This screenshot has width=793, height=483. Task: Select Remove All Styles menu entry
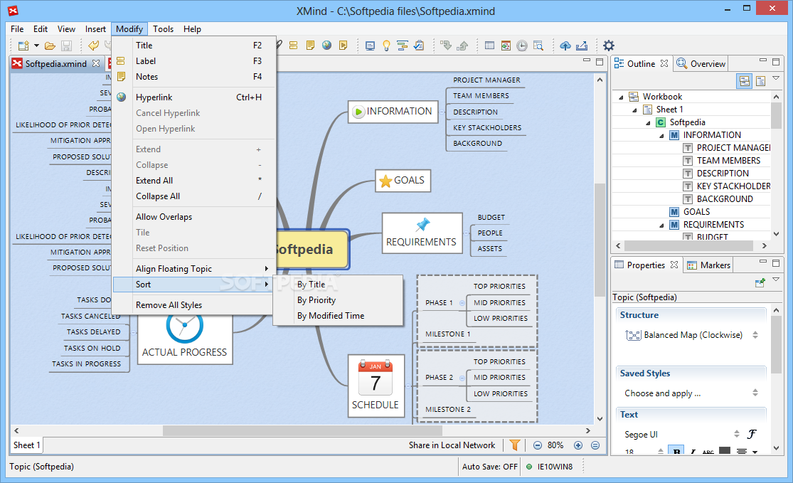pyautogui.click(x=193, y=305)
